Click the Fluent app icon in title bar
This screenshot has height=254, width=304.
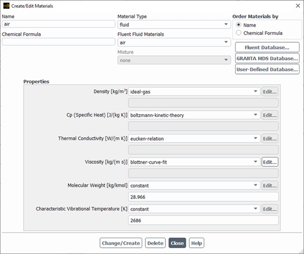(6, 6)
